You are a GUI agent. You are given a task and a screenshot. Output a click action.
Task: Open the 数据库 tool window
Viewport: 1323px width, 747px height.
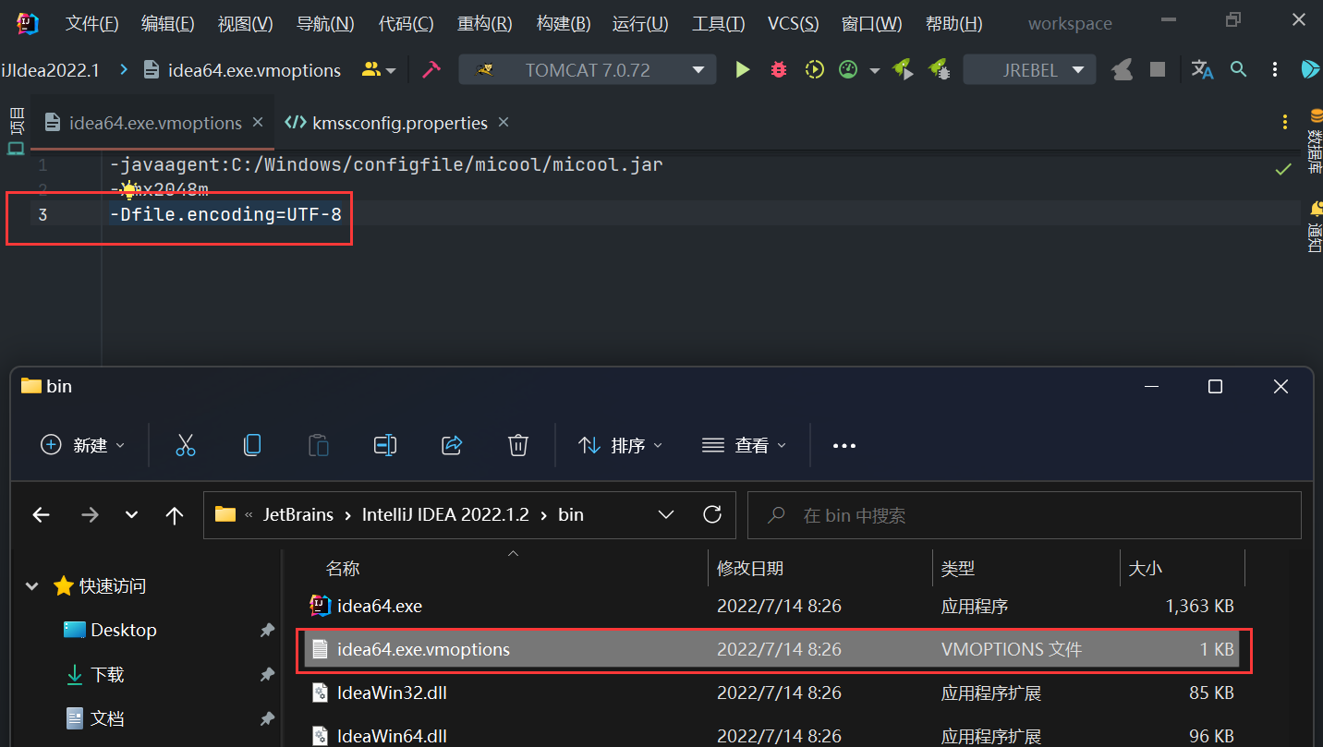[1315, 140]
